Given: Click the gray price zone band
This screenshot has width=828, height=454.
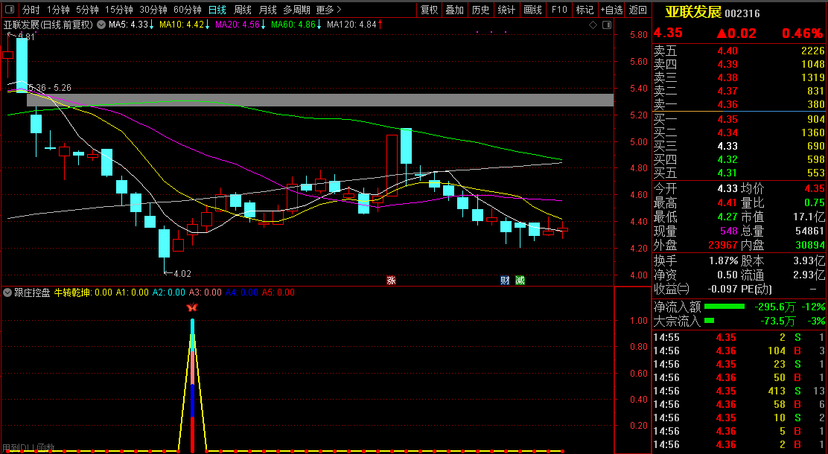Looking at the screenshot, I should pyautogui.click(x=320, y=100).
